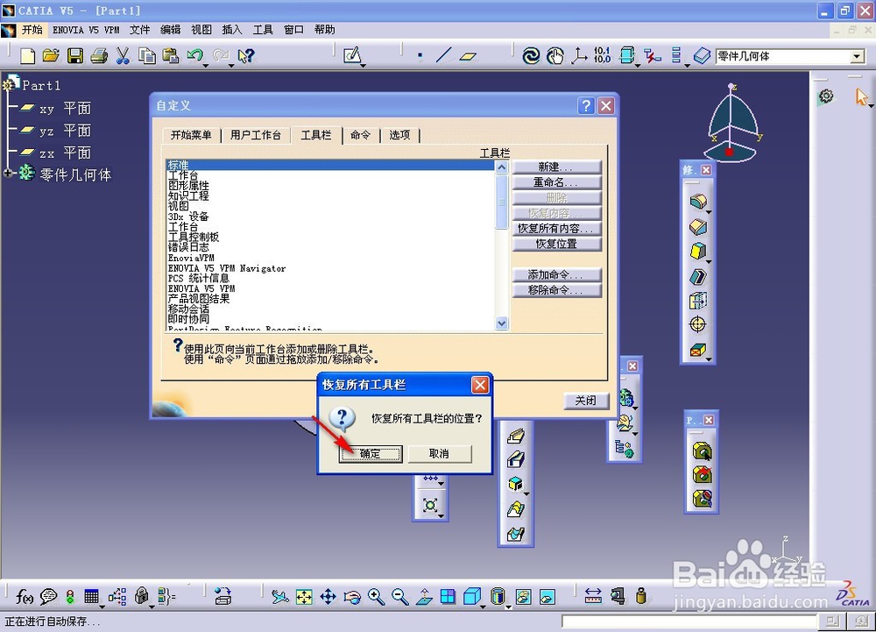Image resolution: width=876 pixels, height=632 pixels.
Task: Click the Zoom In magnifier
Action: click(376, 597)
